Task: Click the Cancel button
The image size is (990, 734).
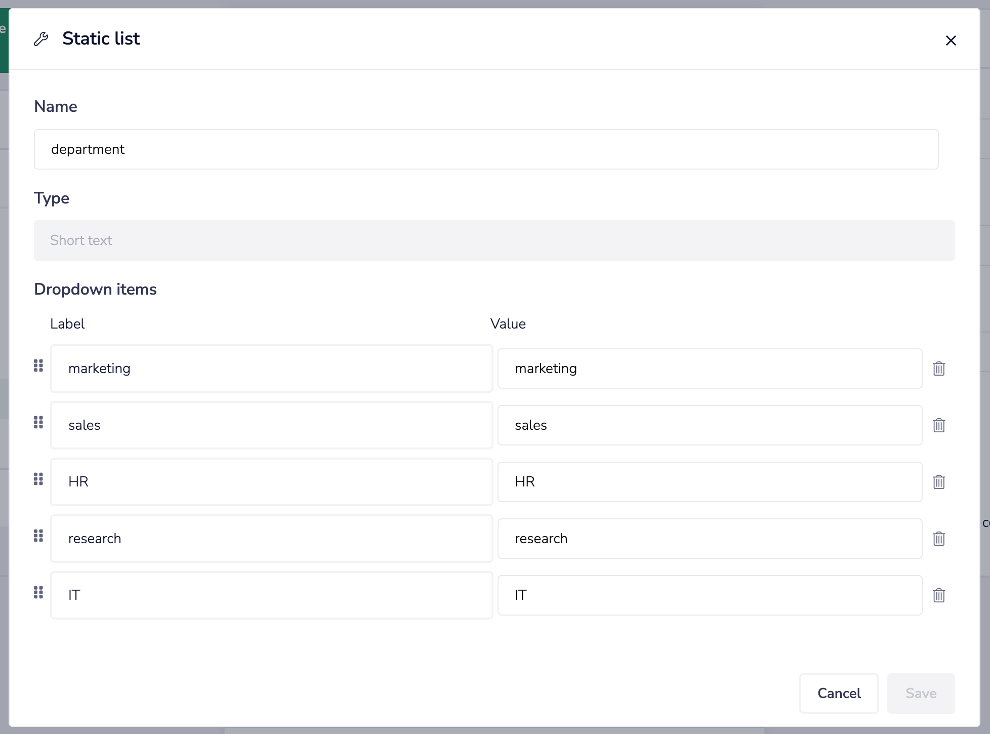Action: (x=839, y=693)
